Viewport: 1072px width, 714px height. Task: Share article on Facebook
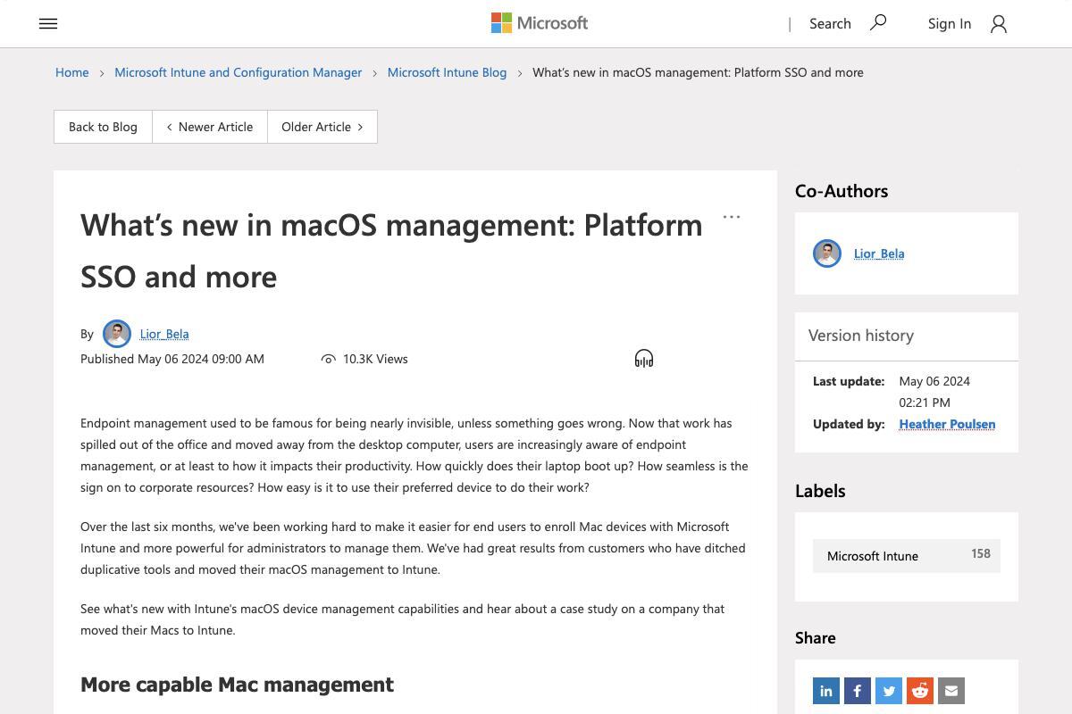pos(858,691)
